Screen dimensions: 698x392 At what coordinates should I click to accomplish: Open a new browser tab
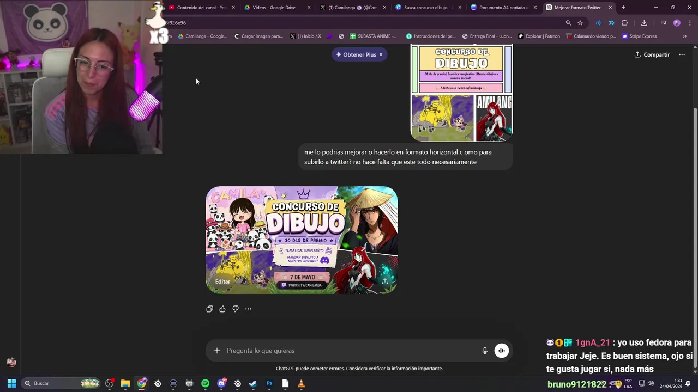click(x=623, y=8)
